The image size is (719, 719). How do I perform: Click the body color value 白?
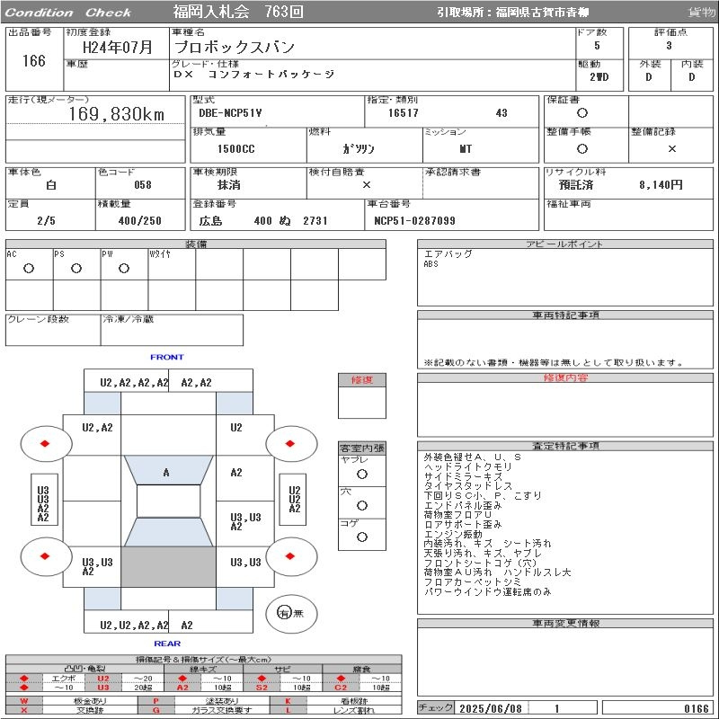click(51, 185)
